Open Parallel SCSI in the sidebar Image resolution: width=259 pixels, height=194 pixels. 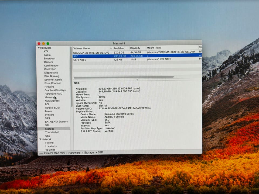point(52,108)
